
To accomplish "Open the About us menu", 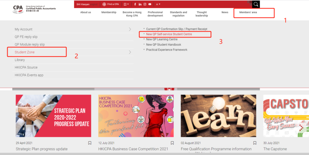I will (x=86, y=12).
